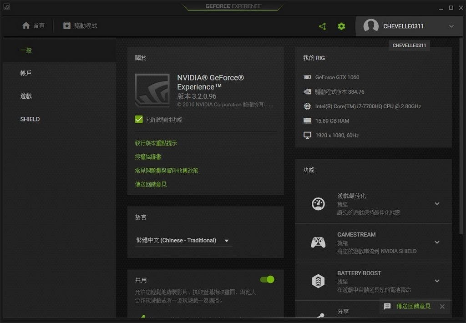
Task: Uncheck the 允許試驗性功能 checkbox
Action: 139,120
